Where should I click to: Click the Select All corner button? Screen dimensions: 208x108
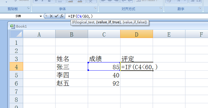click(16, 34)
